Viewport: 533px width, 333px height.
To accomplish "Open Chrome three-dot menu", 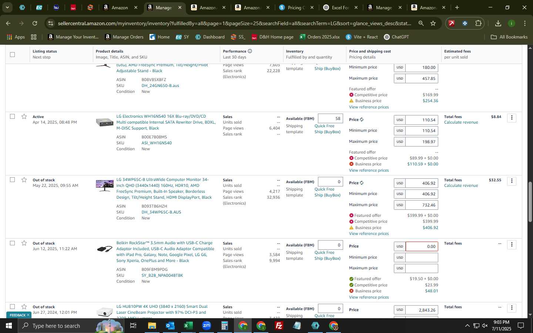I will click(x=525, y=23).
